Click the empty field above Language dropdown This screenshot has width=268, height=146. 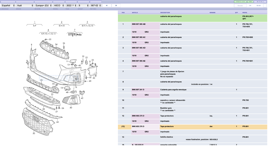(8, 2)
